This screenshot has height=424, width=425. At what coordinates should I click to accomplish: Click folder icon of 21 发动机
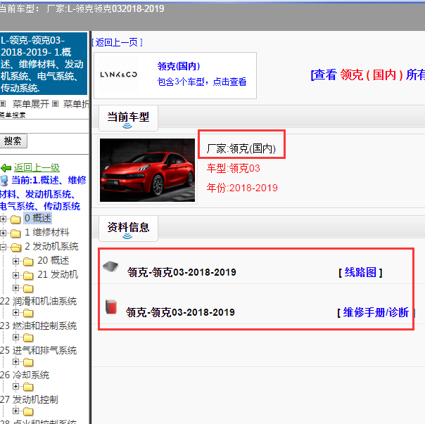point(28,276)
